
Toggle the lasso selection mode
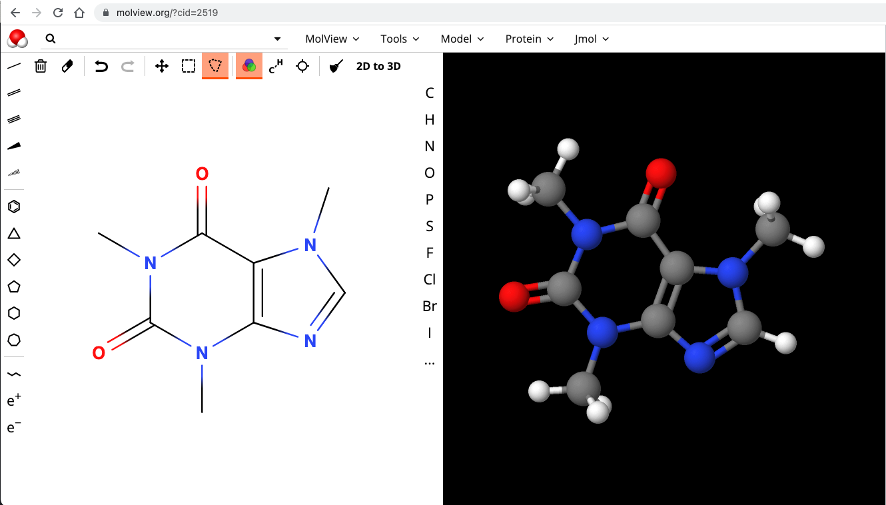pos(215,65)
